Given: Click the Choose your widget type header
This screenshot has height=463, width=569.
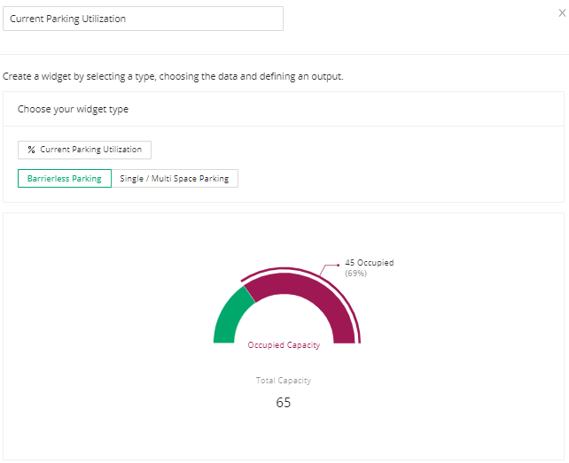Looking at the screenshot, I should (x=73, y=109).
